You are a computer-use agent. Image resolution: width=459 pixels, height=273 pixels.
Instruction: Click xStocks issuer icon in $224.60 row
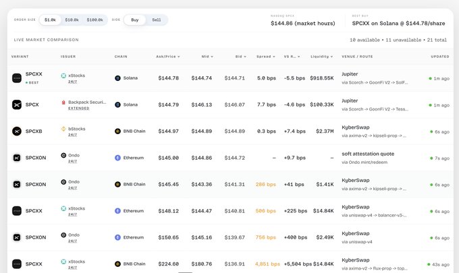click(63, 262)
